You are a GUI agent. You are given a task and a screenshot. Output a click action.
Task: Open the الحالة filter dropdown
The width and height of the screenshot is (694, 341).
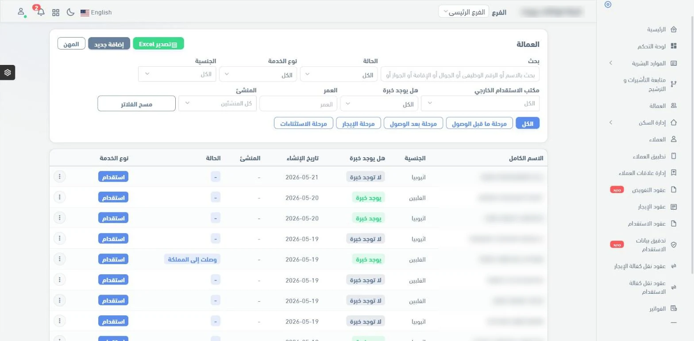coord(339,74)
